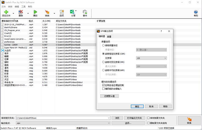This screenshot has height=130, width=202.
Task: Select constant bitrate (CBR) radio button
Action: (x=103, y=54)
